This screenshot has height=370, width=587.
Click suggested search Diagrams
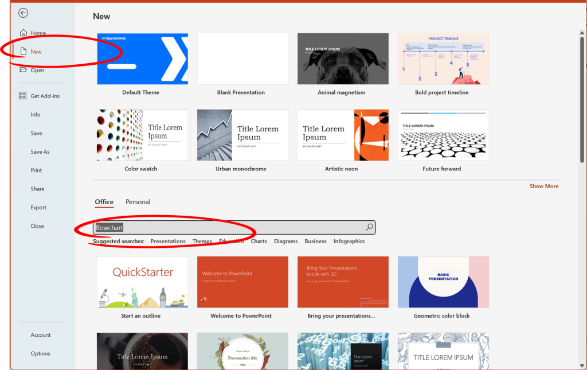[285, 241]
